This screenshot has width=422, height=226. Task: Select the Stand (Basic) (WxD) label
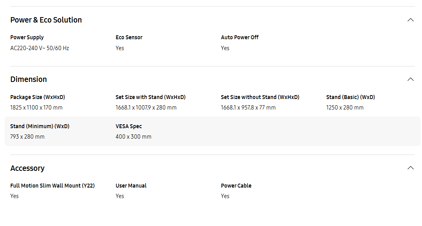[x=350, y=97]
